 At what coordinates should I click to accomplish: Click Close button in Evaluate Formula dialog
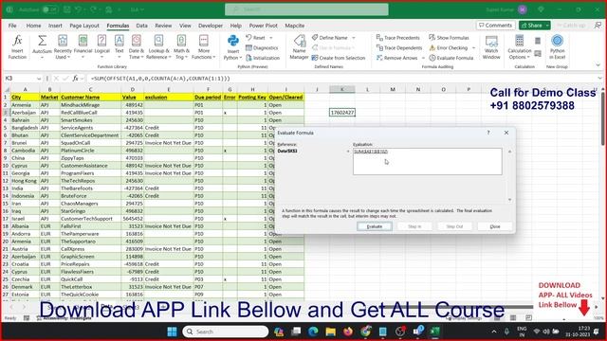[495, 226]
